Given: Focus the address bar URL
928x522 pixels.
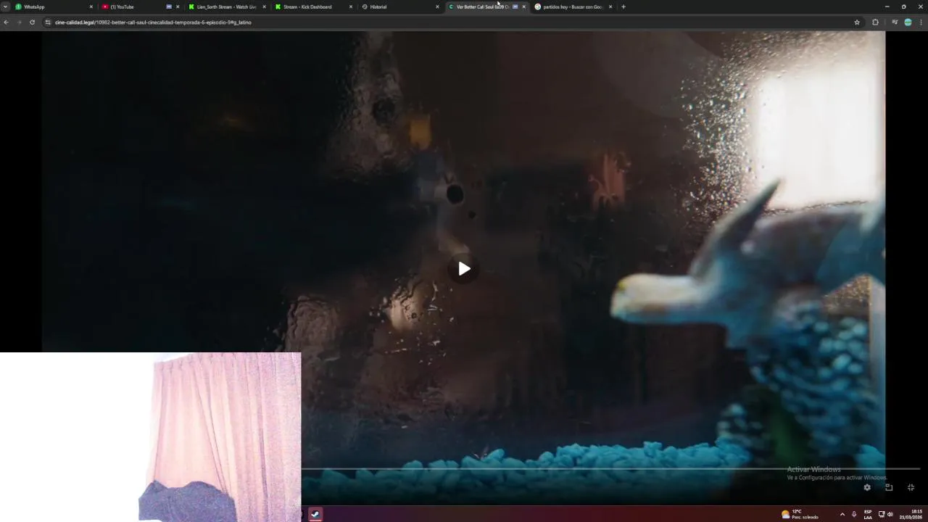Looking at the screenshot, I should [x=153, y=22].
